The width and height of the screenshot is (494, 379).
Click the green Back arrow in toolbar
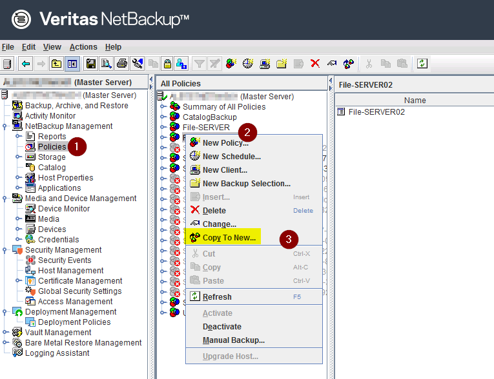pyautogui.click(x=26, y=63)
